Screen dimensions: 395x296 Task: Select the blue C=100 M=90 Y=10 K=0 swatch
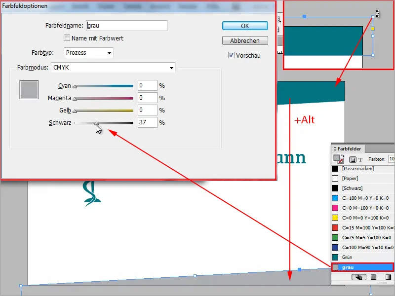[x=363, y=248]
